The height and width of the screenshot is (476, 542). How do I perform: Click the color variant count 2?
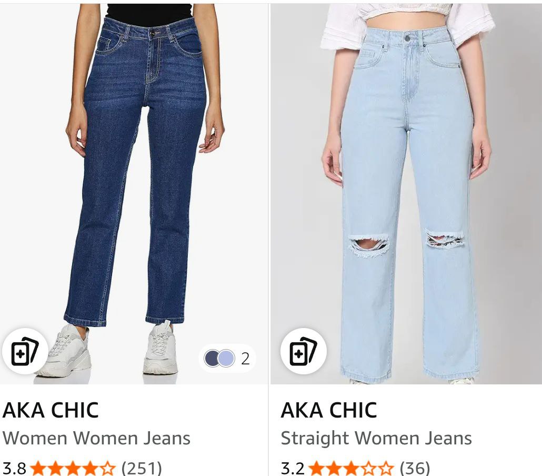click(245, 359)
